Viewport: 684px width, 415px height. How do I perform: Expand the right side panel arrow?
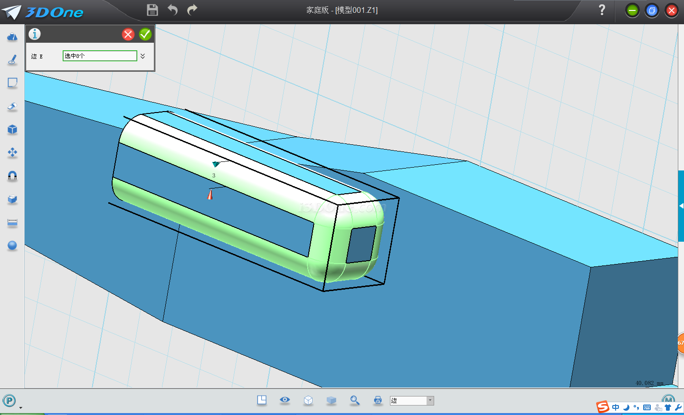pos(681,206)
